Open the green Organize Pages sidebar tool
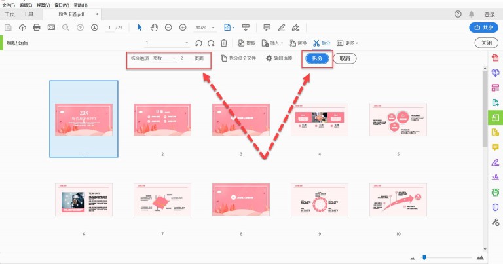 coord(495,117)
